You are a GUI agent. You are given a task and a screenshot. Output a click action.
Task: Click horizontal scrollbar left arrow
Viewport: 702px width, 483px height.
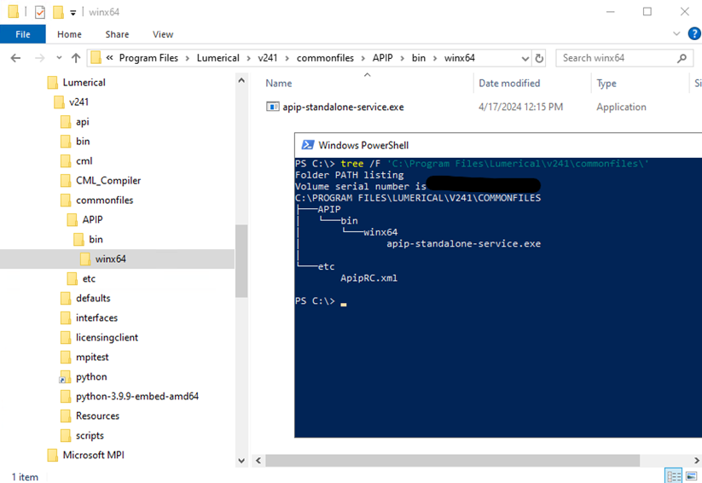(258, 460)
